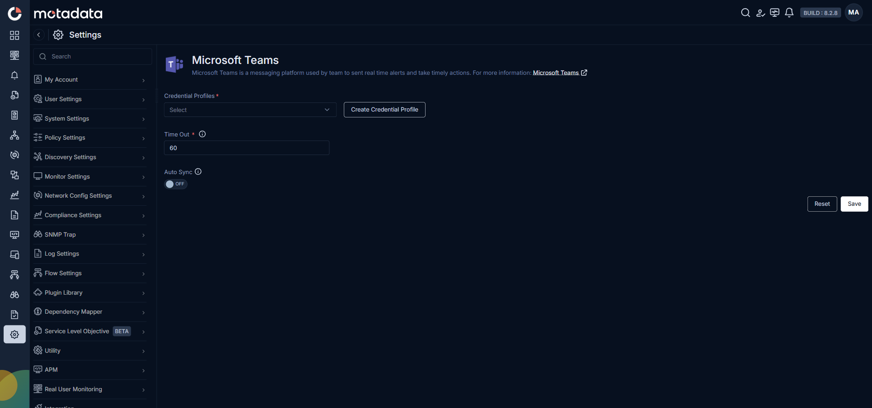The height and width of the screenshot is (408, 872).
Task: Open APM in the settings sidebar
Action: 90,370
